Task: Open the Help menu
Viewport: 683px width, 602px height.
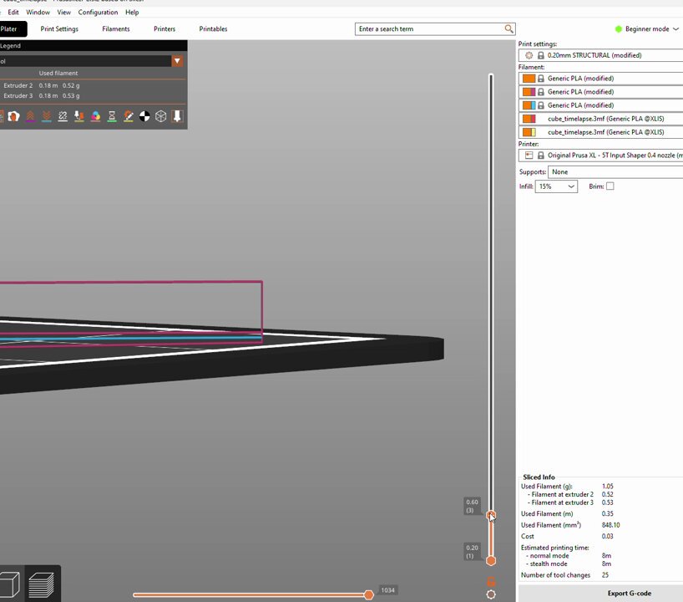Action: click(132, 13)
